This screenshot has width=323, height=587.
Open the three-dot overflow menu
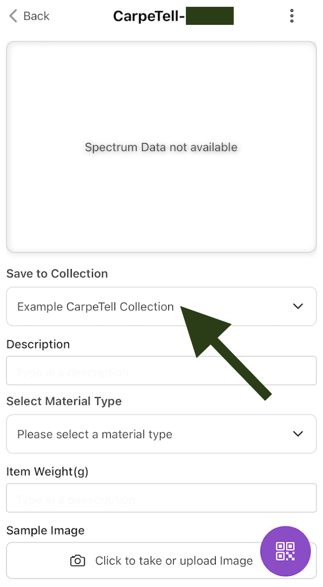[292, 16]
